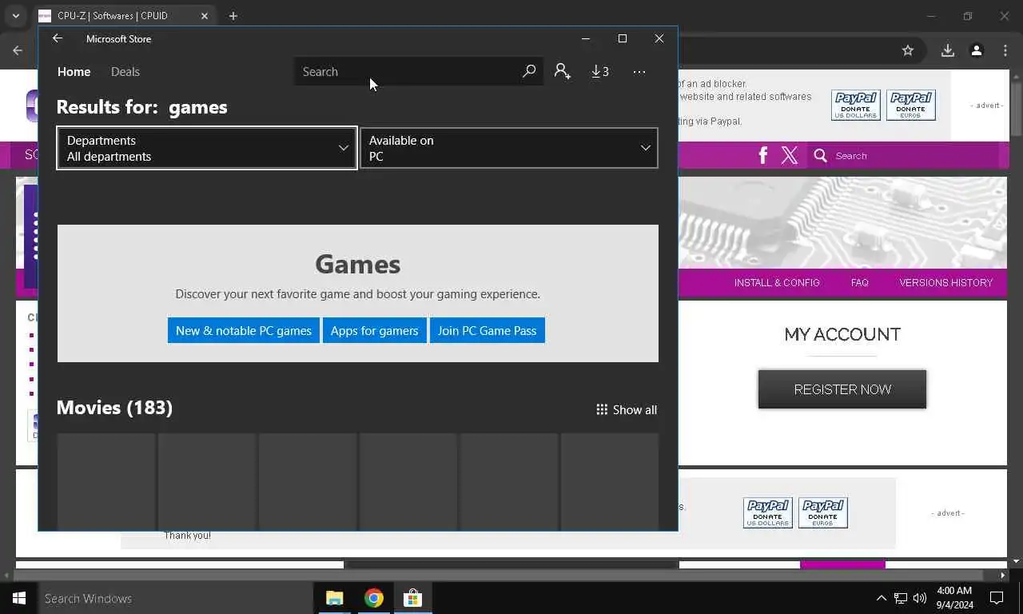This screenshot has height=614, width=1023.
Task: Open Windows Start menu
Action: pyautogui.click(x=19, y=598)
